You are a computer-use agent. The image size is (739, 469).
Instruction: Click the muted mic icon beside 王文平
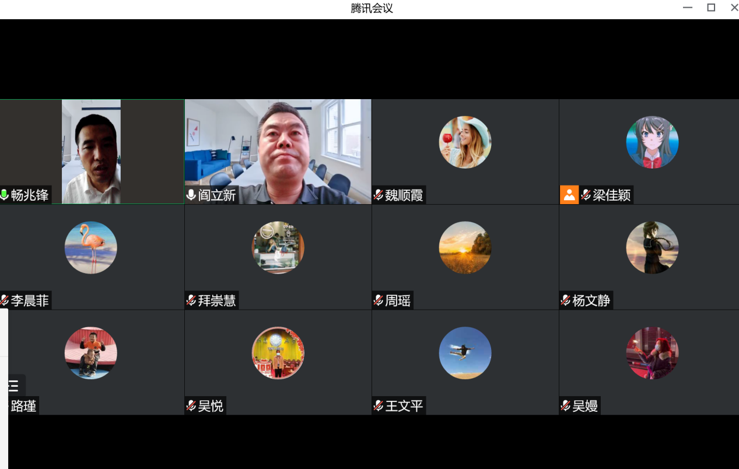click(x=379, y=405)
